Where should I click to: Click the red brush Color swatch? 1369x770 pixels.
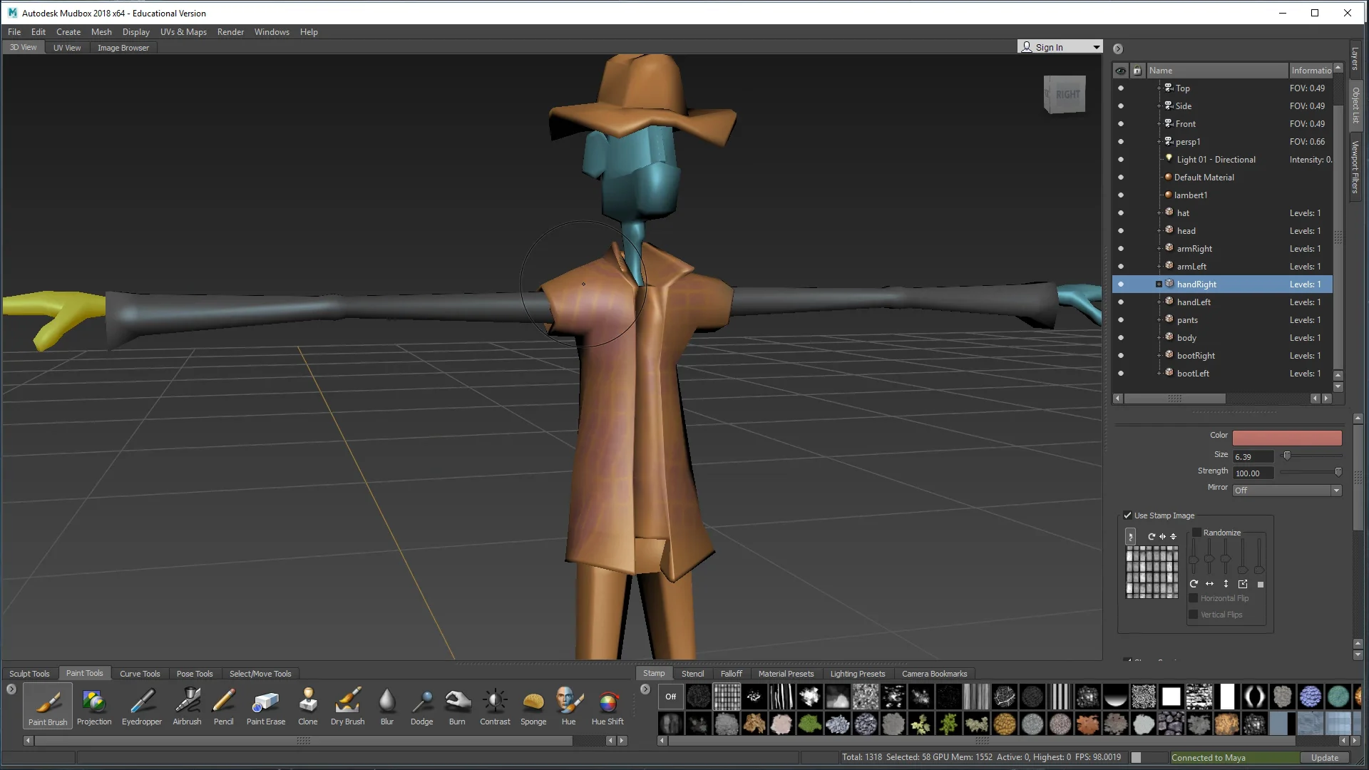coord(1286,437)
